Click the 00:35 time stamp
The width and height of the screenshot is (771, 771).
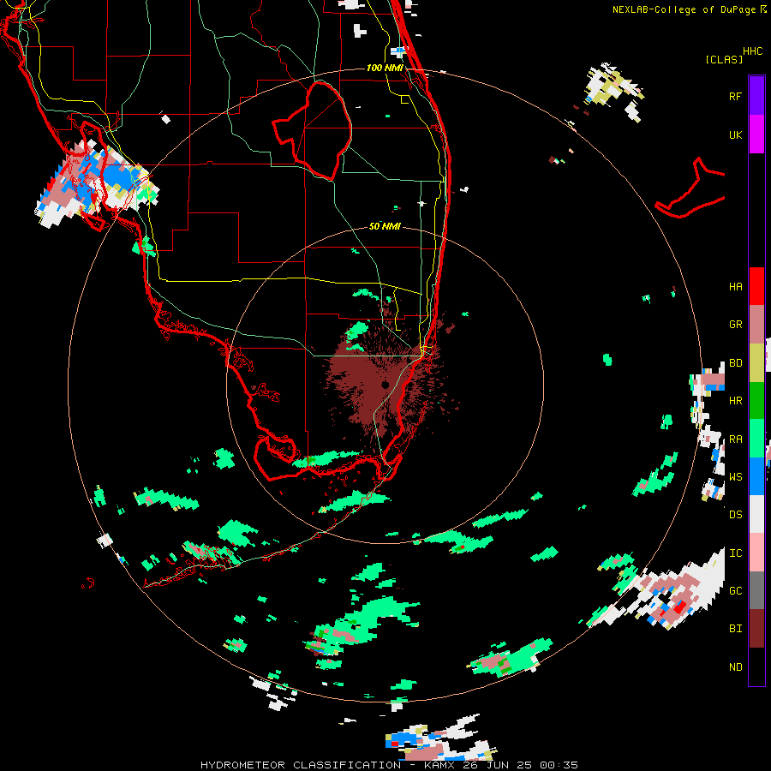pyautogui.click(x=559, y=765)
